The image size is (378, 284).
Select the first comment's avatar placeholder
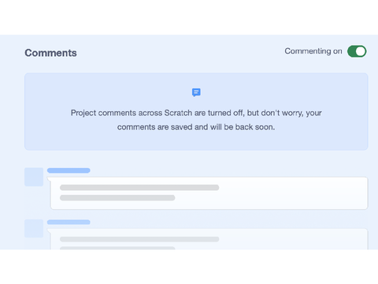pyautogui.click(x=34, y=177)
